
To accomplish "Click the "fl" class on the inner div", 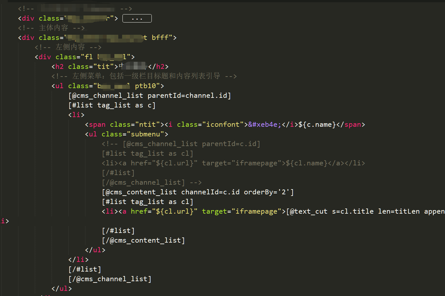I will pos(89,57).
